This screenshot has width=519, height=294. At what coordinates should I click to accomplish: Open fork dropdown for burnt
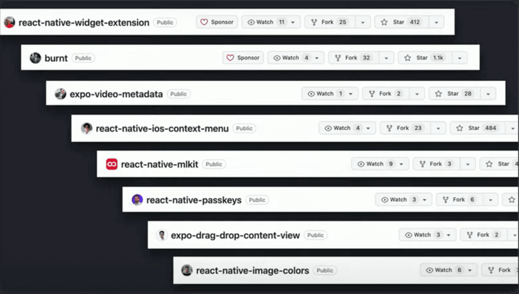point(386,58)
